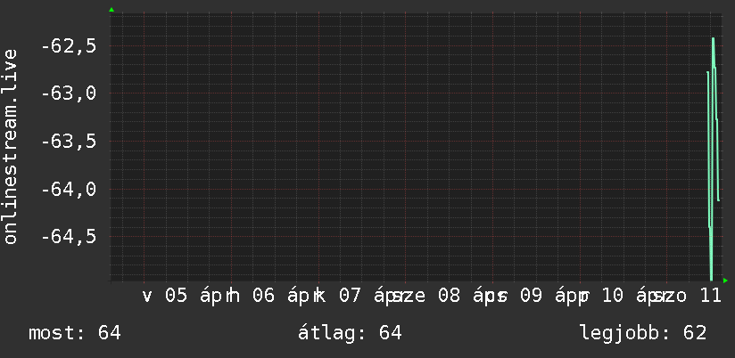The image size is (735, 358).
Task: Click the "k 07 ápr" date label
Action: (357, 296)
